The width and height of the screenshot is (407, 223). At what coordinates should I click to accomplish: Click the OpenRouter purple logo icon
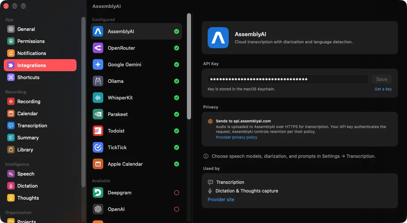98,48
